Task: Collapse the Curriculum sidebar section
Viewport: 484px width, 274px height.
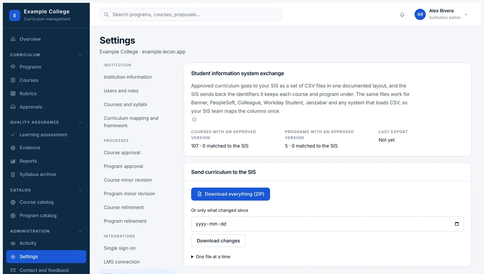Action: pos(80,55)
